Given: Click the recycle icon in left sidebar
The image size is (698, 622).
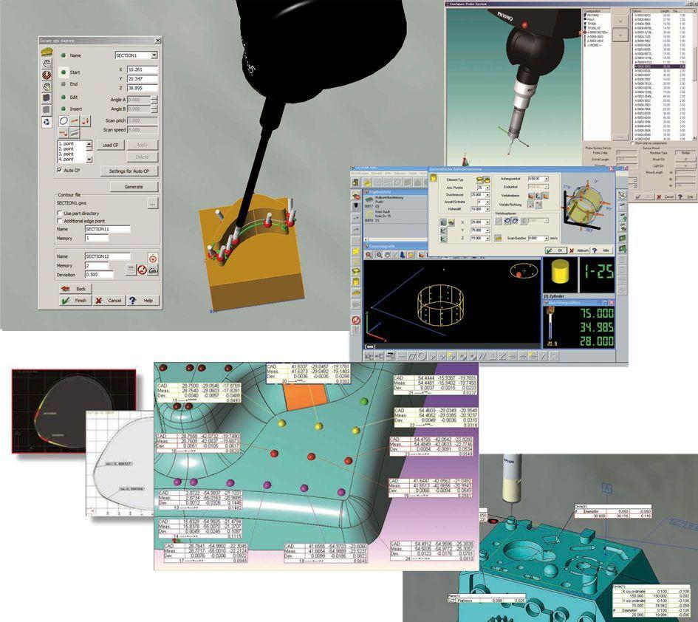Looking at the screenshot, I should click(47, 122).
